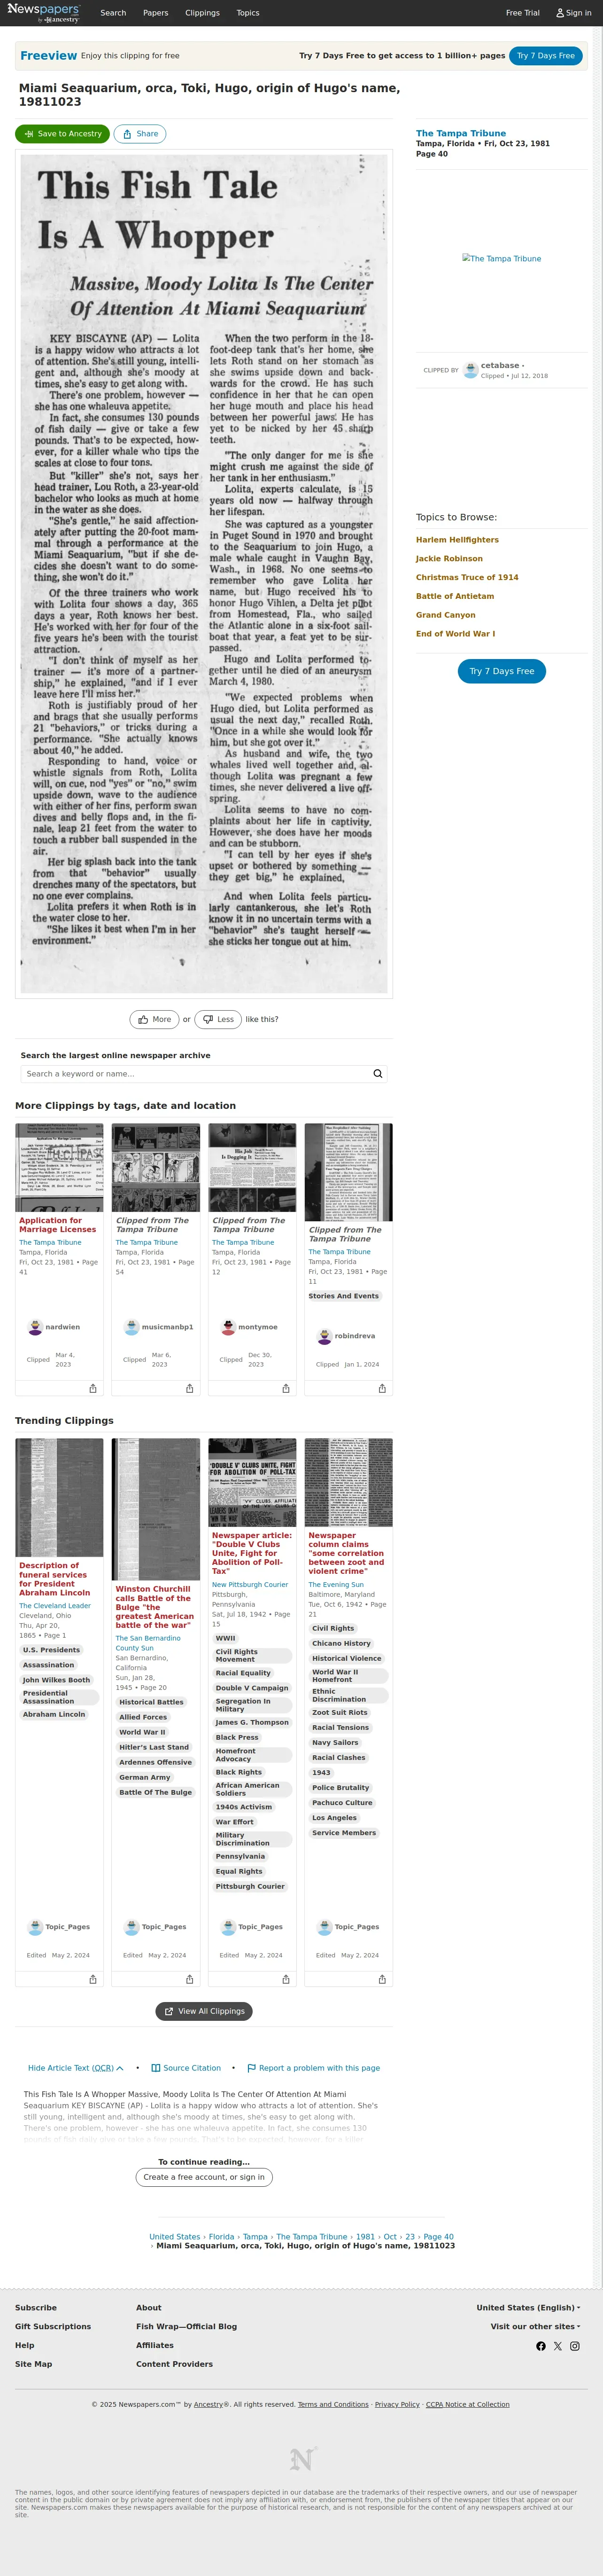The image size is (603, 2576).
Task: Open Application for Marriage Licenses clipping
Action: [x=57, y=1225]
